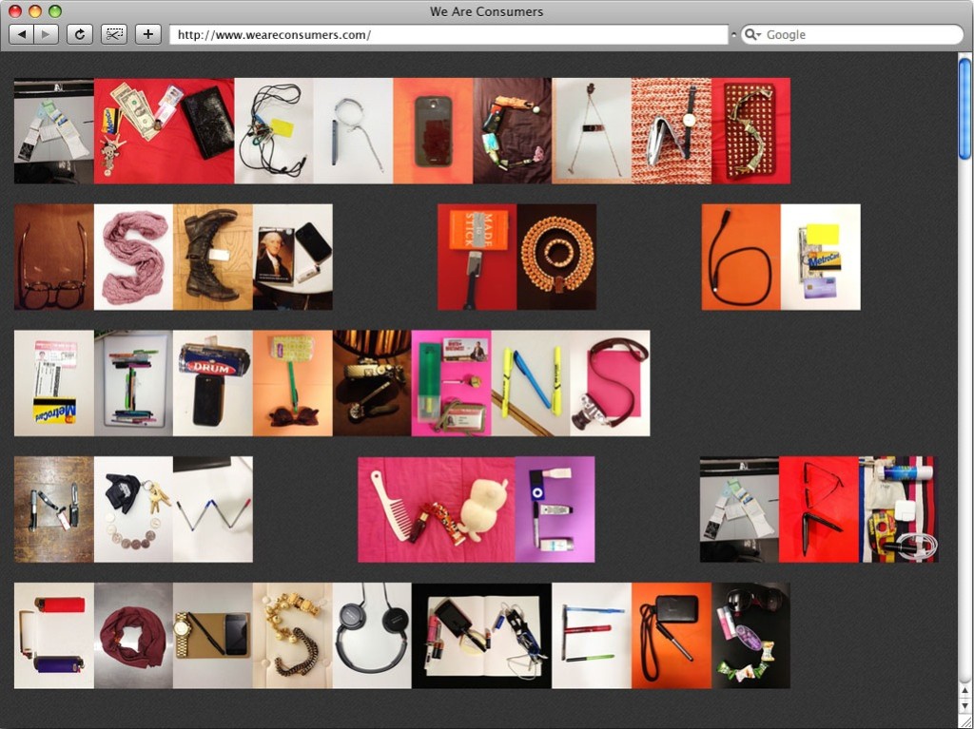Viewport: 974px width, 729px height.
Task: Click the toolbar icon left of plus button
Action: point(114,34)
